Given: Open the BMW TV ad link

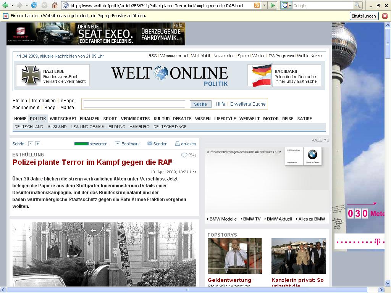Looking at the screenshot, I should [x=252, y=219].
